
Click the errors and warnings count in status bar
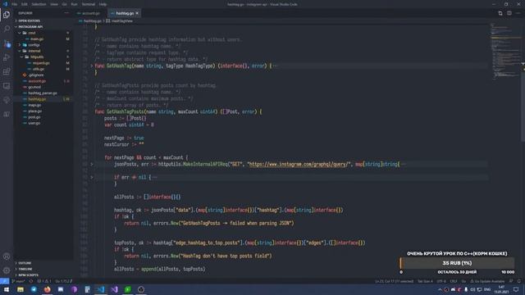(x=44, y=281)
